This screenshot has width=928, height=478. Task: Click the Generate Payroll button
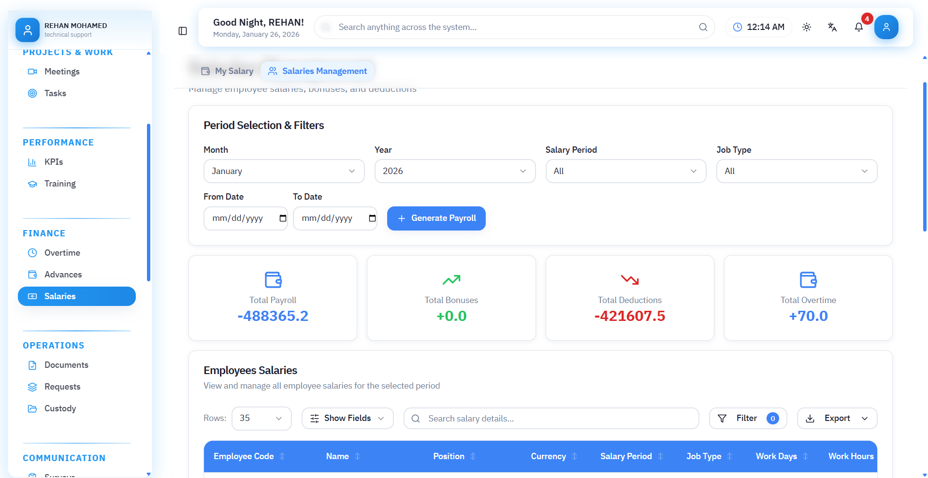[x=436, y=218]
